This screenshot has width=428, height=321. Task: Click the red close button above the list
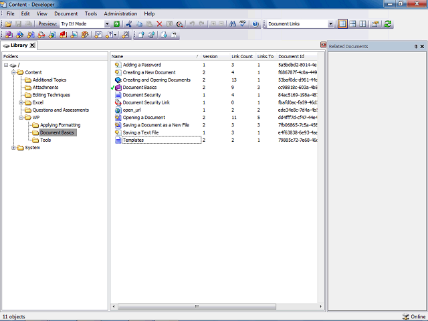323,45
